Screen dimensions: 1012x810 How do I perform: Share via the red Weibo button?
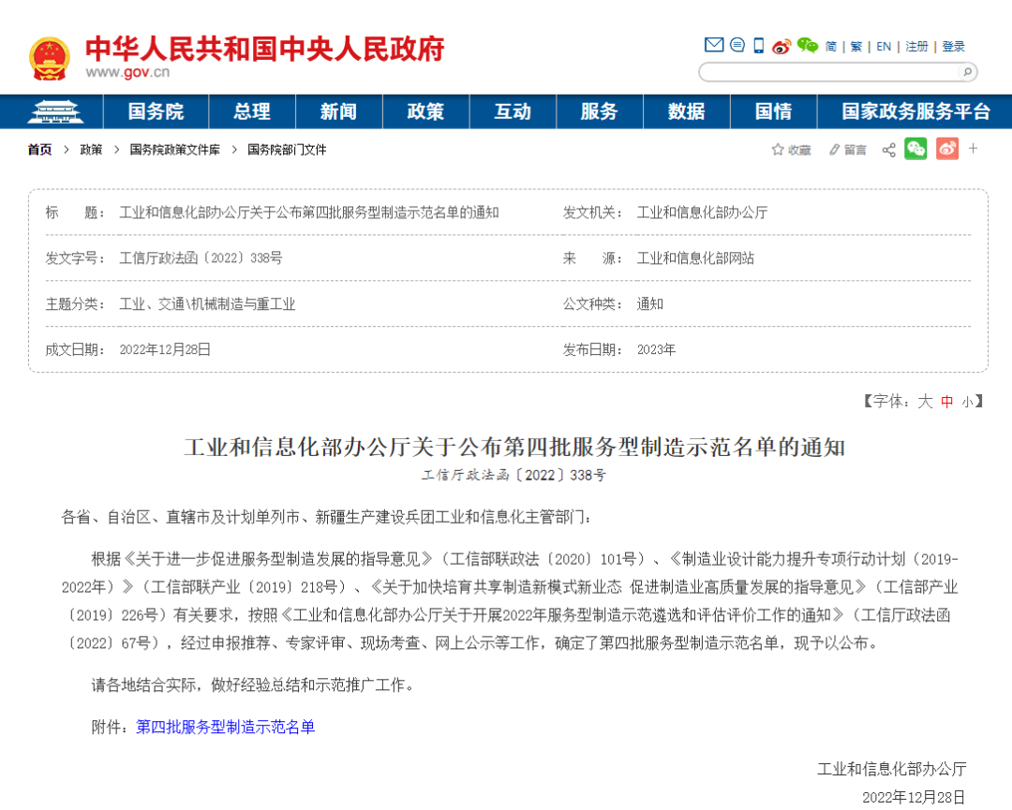pos(946,149)
